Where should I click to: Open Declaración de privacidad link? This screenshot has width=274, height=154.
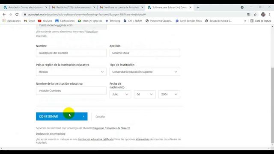(x=51, y=134)
